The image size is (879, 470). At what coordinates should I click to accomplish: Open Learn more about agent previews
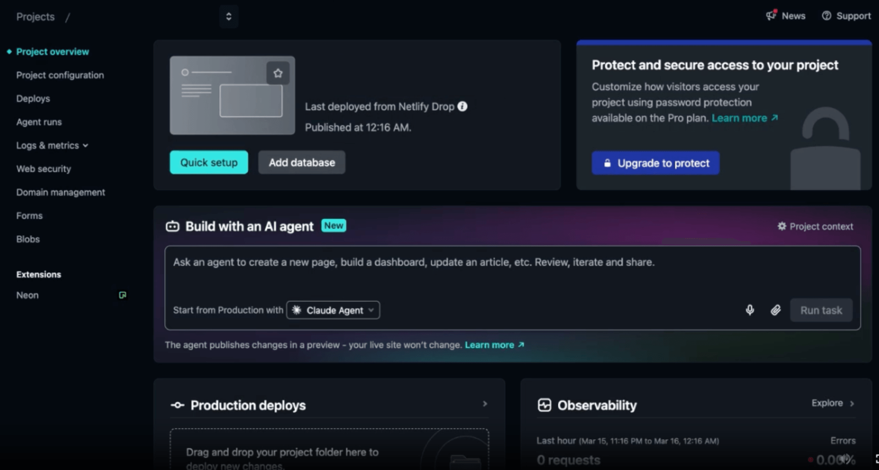[494, 345]
